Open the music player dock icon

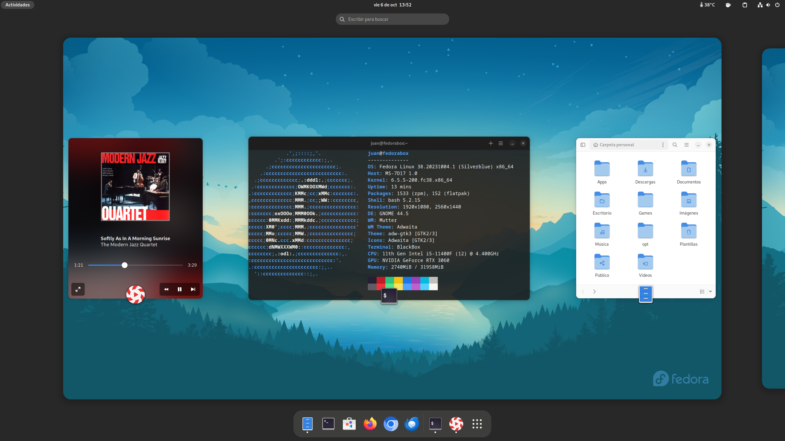click(456, 424)
